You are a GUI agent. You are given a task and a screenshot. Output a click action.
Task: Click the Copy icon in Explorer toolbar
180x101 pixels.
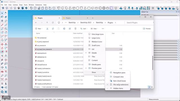53,29
